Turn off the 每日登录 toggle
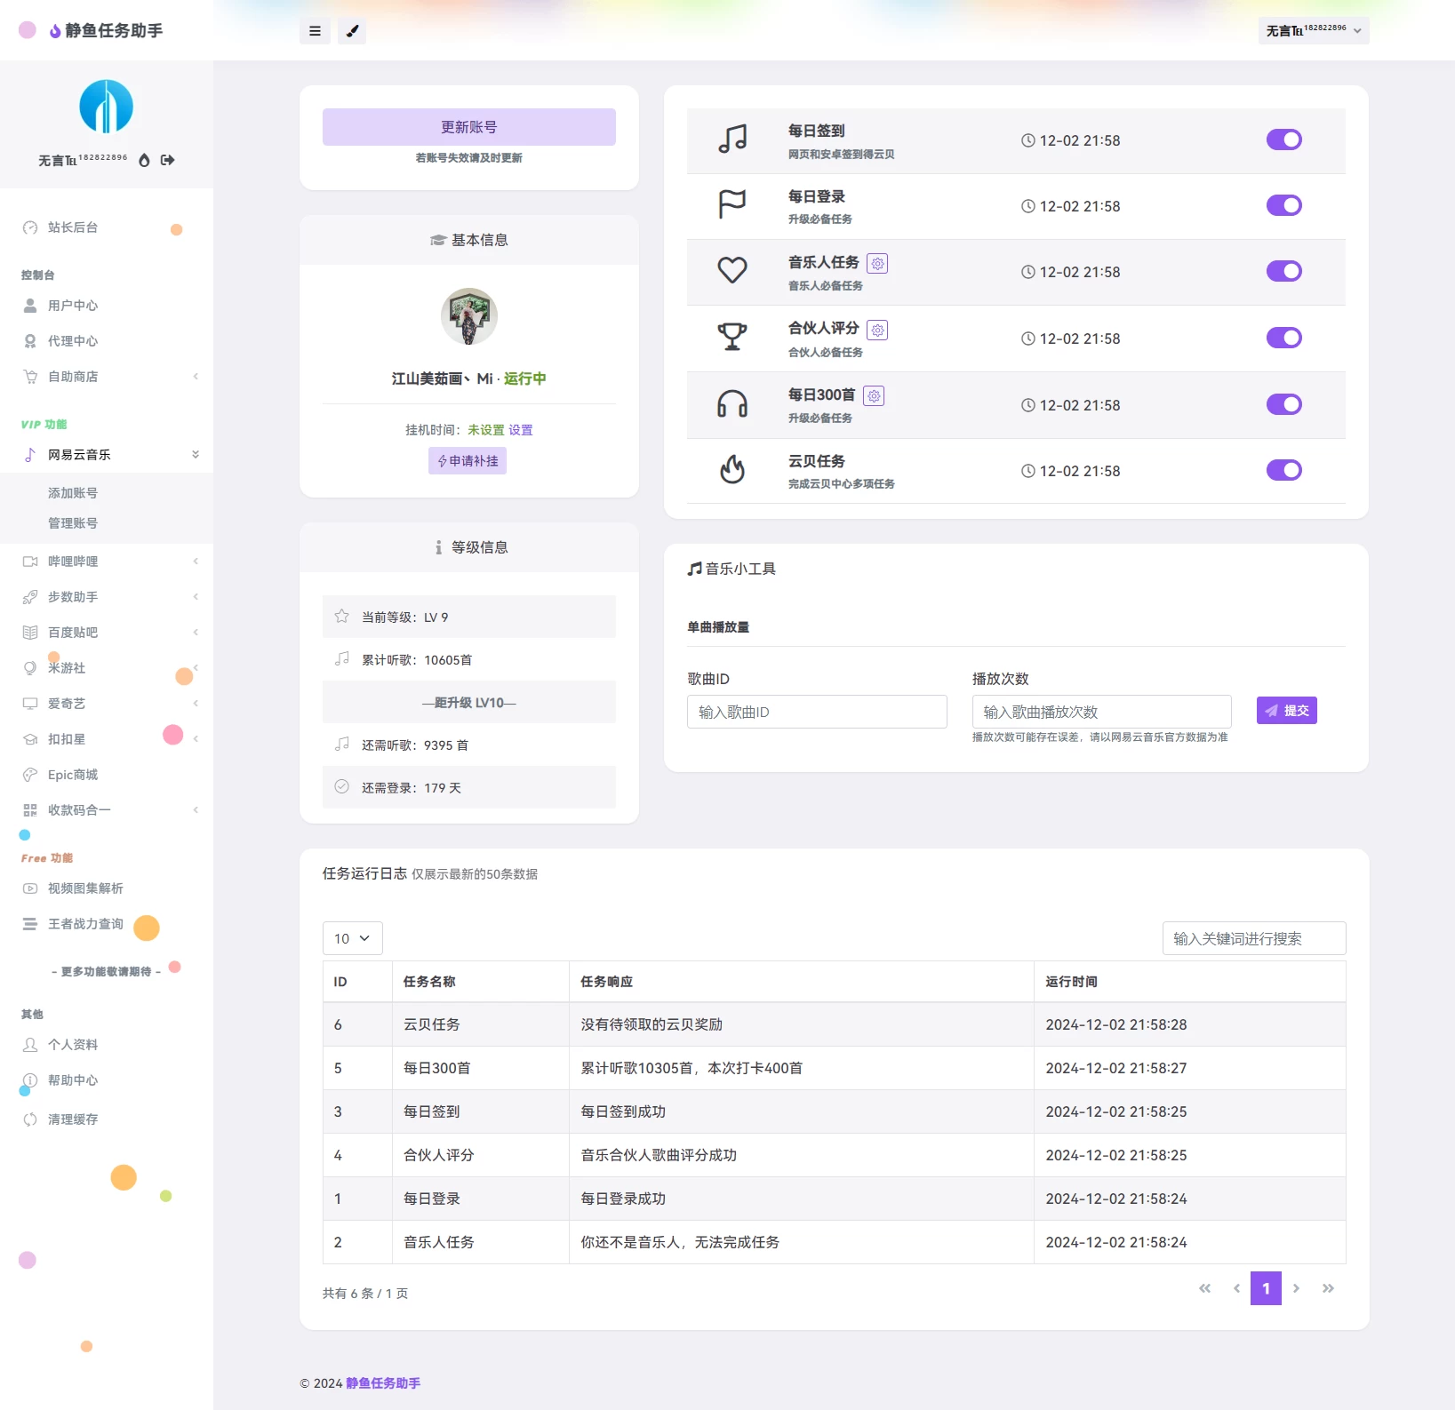This screenshot has width=1455, height=1410. coord(1283,205)
